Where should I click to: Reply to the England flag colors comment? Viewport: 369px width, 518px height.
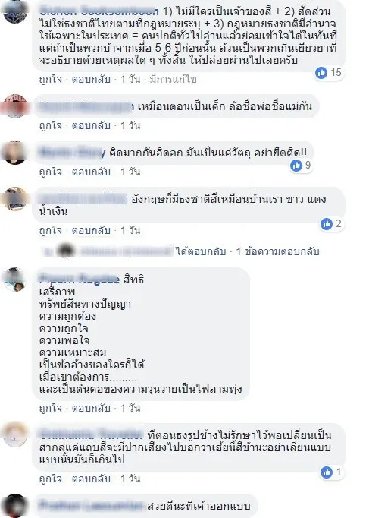[91, 230]
